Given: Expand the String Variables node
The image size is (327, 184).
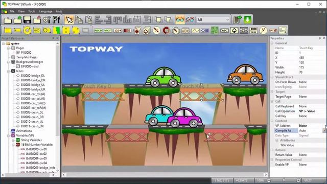Looking at the screenshot, I should [13, 140].
